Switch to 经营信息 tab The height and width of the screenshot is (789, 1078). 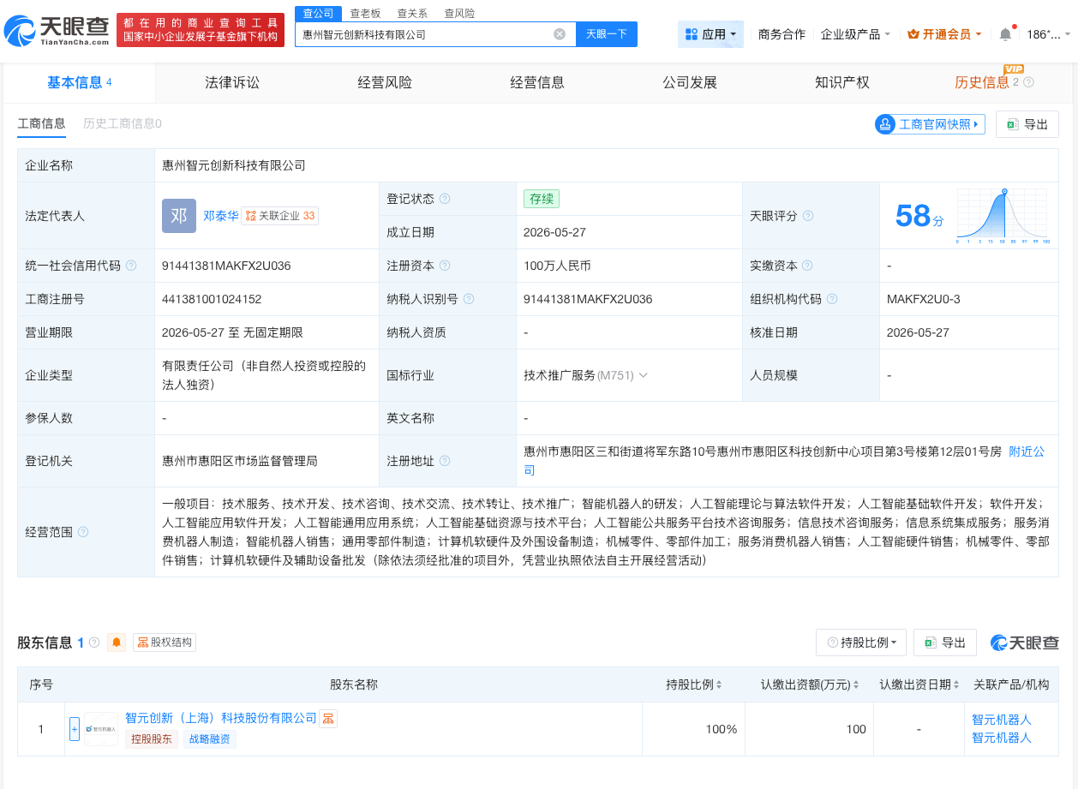537,82
